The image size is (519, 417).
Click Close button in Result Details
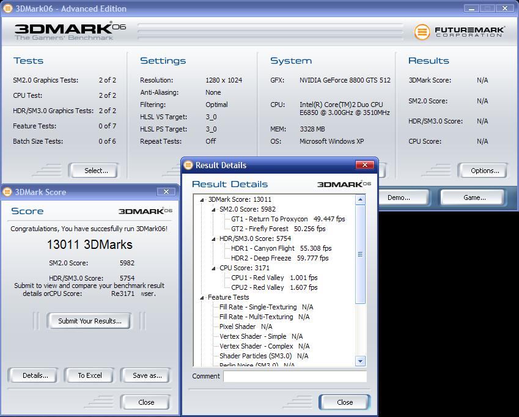pyautogui.click(x=344, y=402)
